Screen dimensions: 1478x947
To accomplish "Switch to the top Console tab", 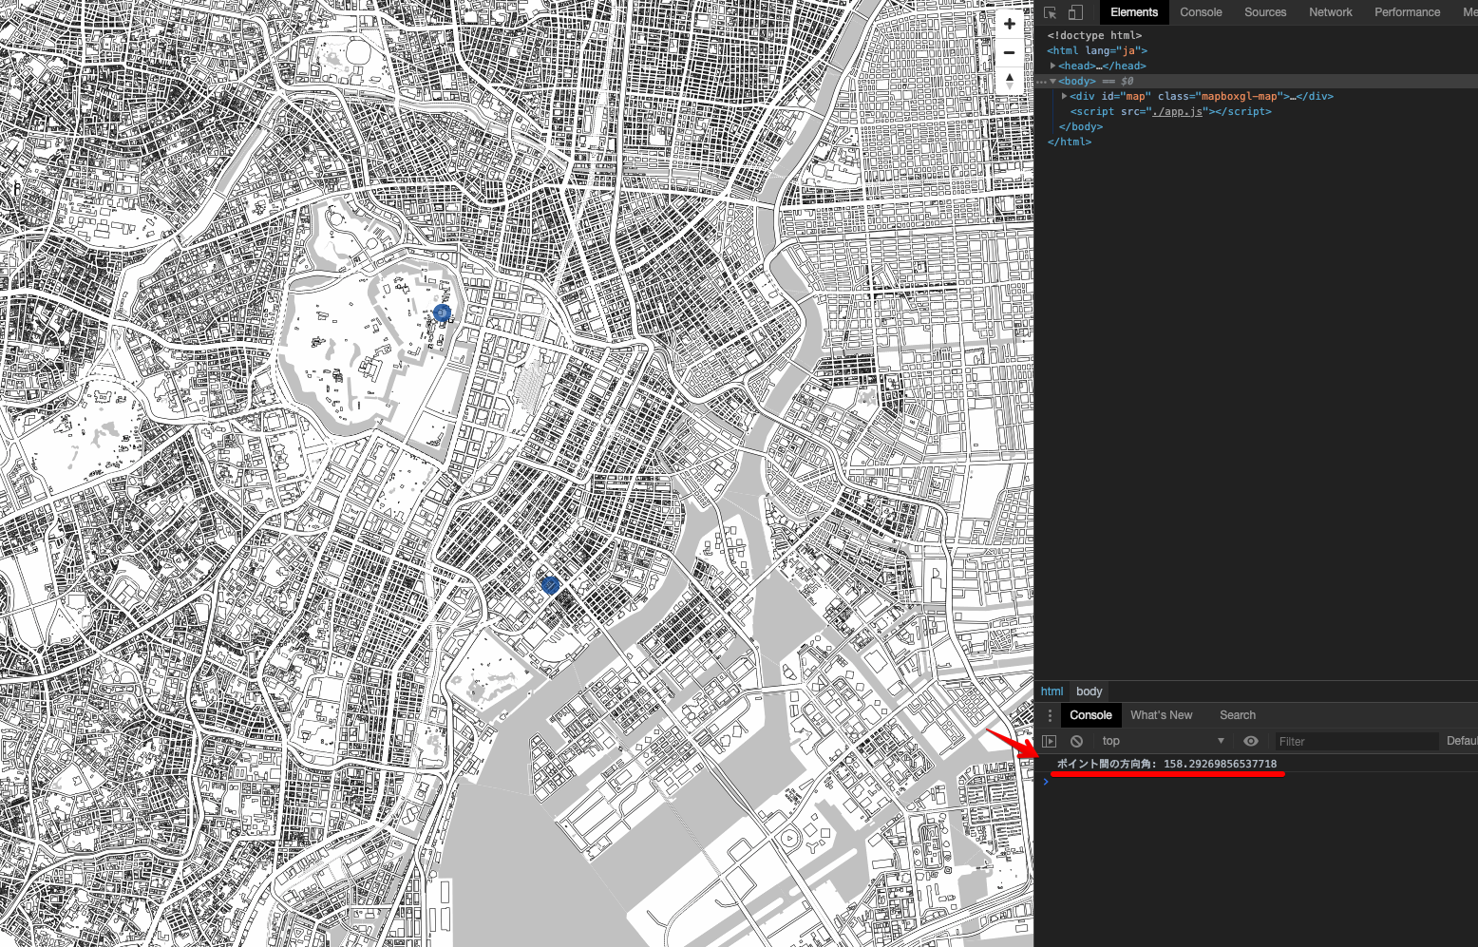I will (x=1201, y=12).
